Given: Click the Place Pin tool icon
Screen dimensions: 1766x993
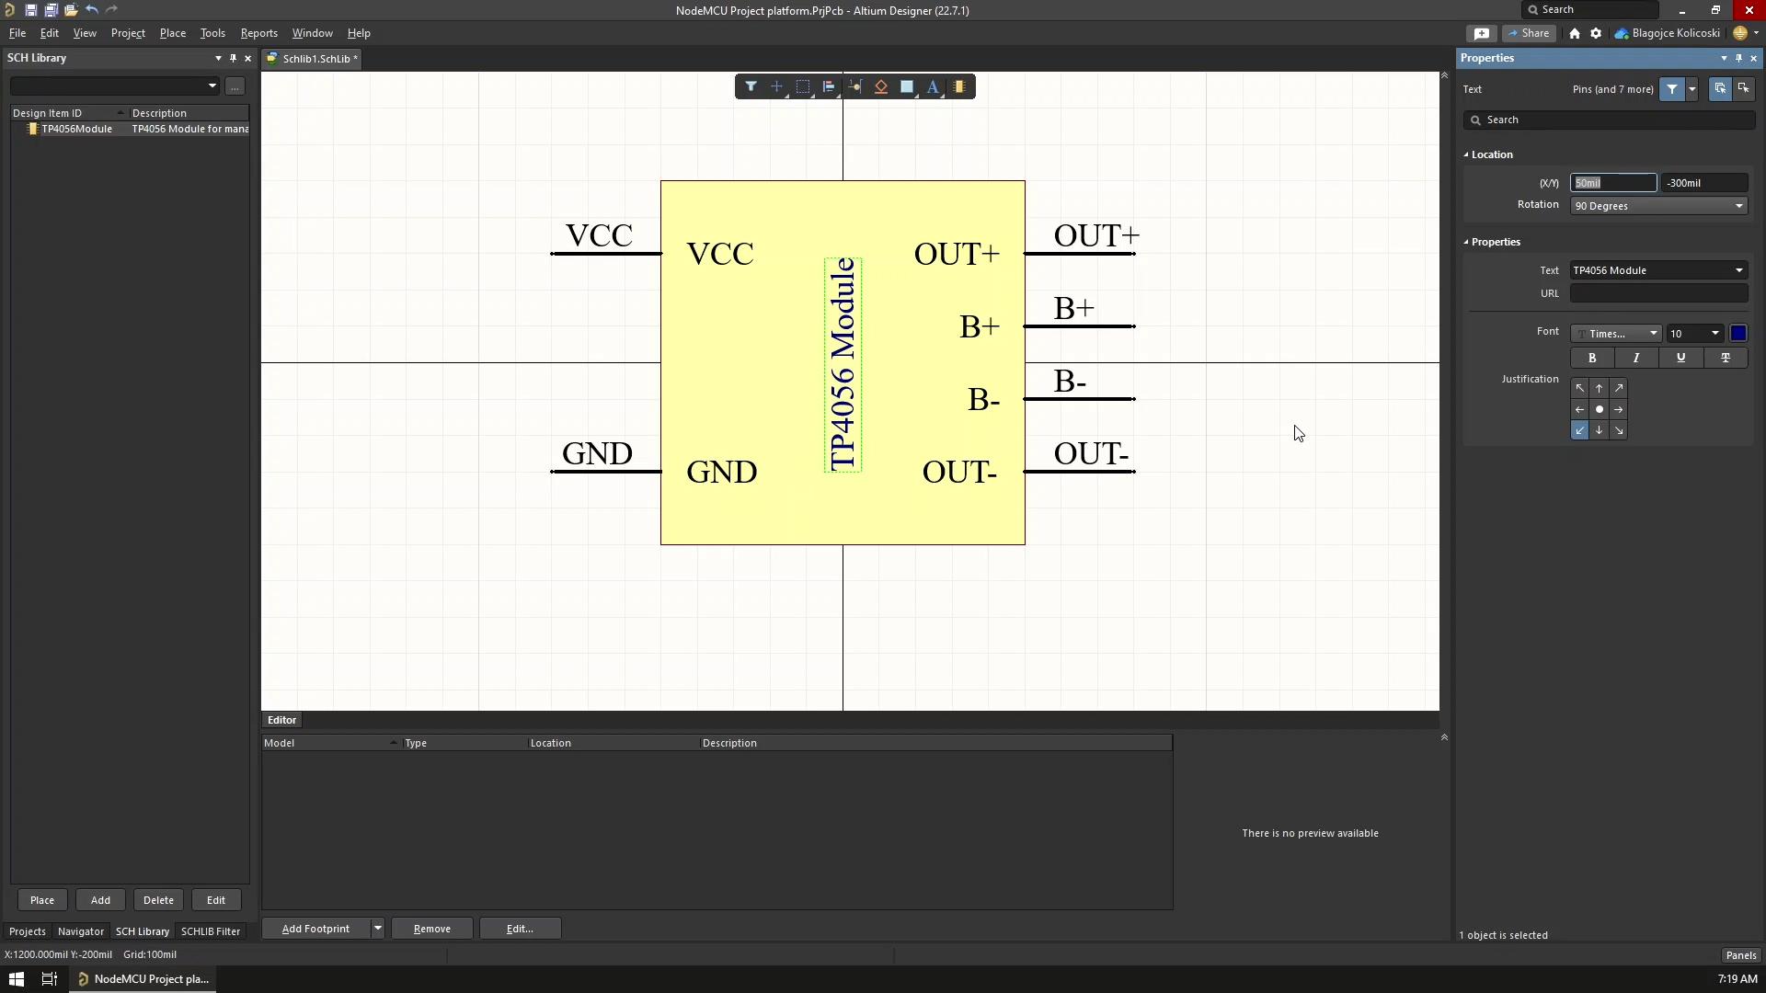Looking at the screenshot, I should (854, 86).
